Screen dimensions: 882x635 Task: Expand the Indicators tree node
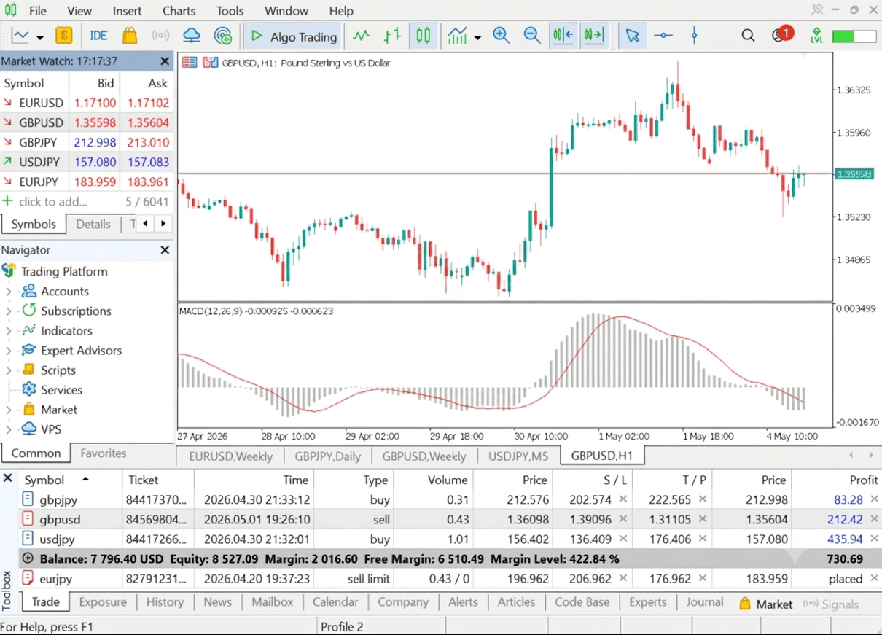tap(8, 331)
